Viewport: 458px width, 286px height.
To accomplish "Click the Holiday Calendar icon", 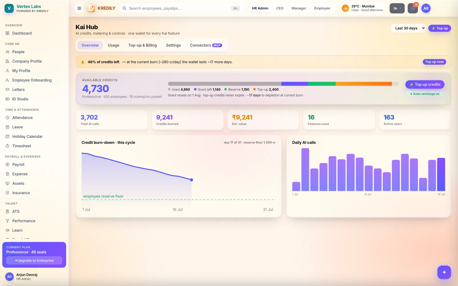I will click(7, 136).
